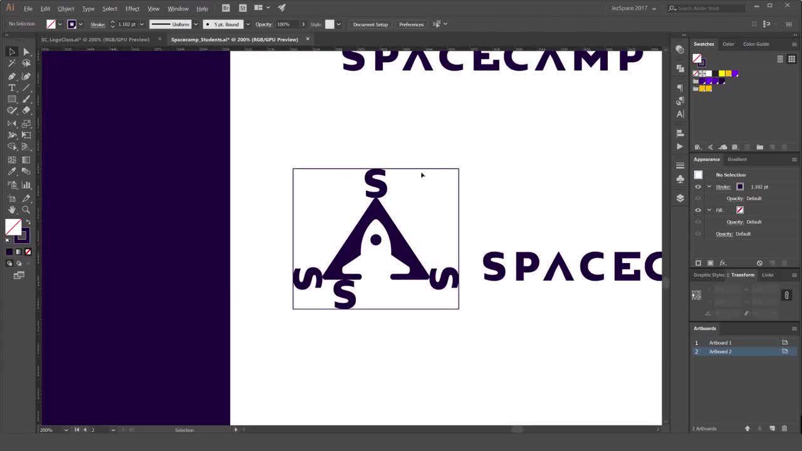The width and height of the screenshot is (802, 451).
Task: Open 5 pt. Round brush definition dropdown
Action: 248,24
